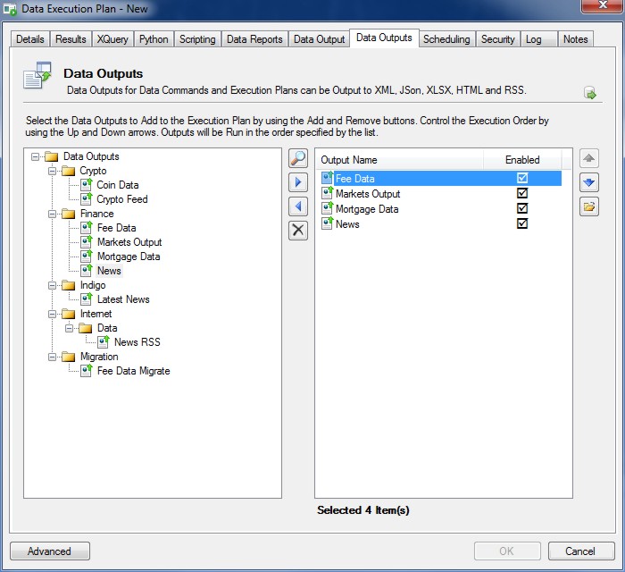This screenshot has width=625, height=572.
Task: Click the left arrow Remove button
Action: [x=298, y=206]
